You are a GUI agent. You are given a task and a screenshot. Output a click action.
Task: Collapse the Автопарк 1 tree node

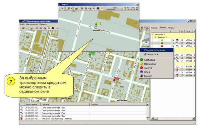coord(152,35)
